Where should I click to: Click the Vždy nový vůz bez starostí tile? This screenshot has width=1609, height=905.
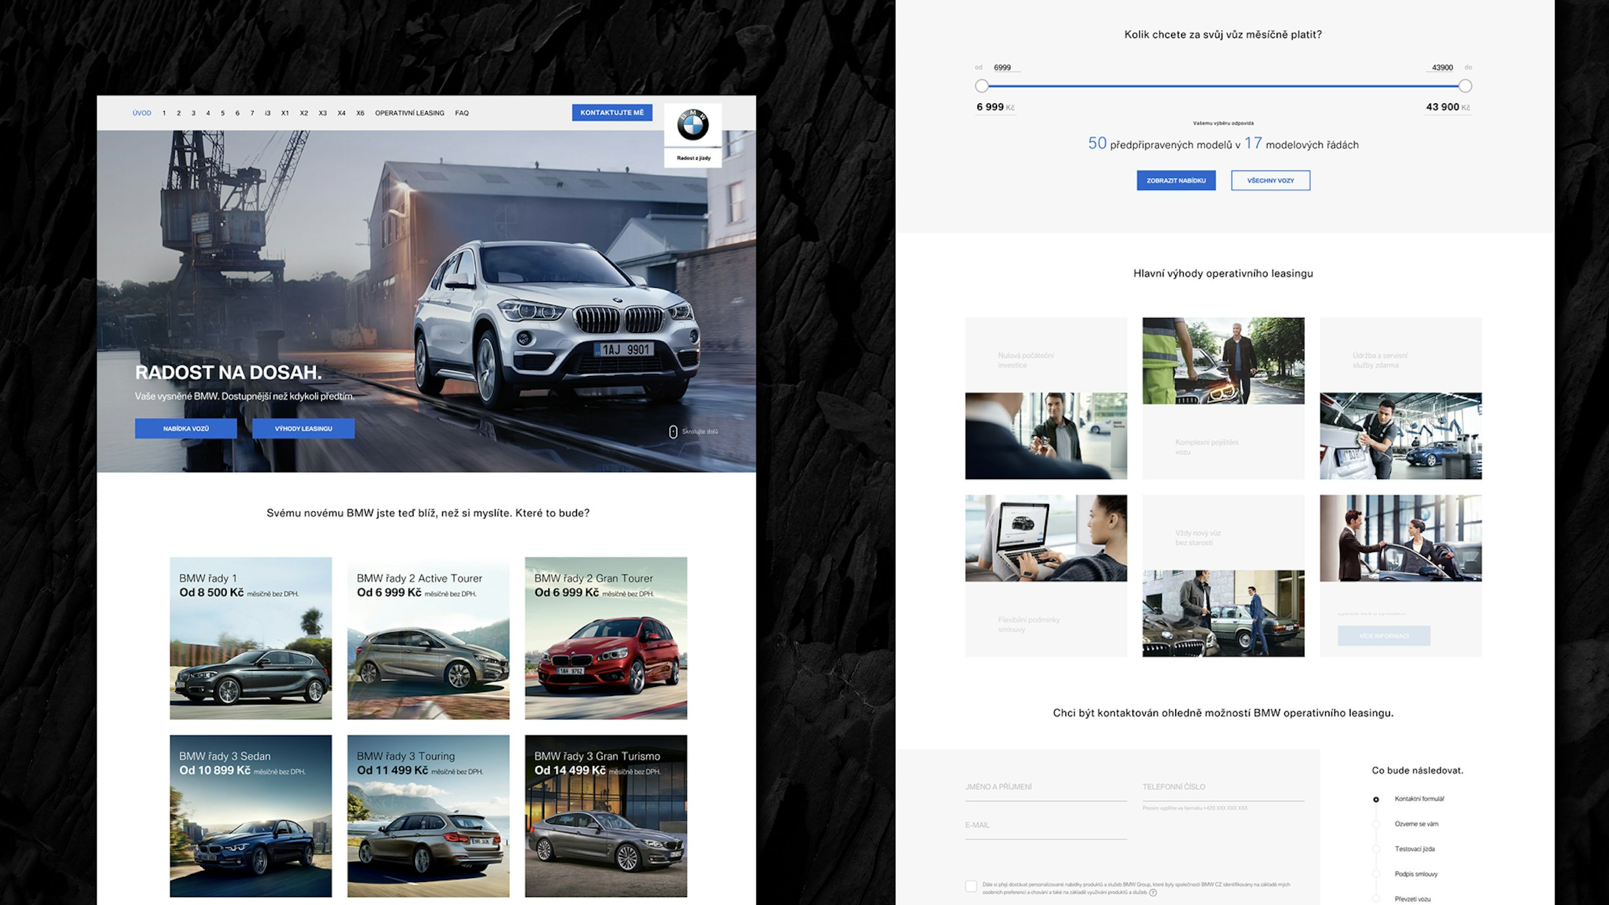tap(1223, 576)
